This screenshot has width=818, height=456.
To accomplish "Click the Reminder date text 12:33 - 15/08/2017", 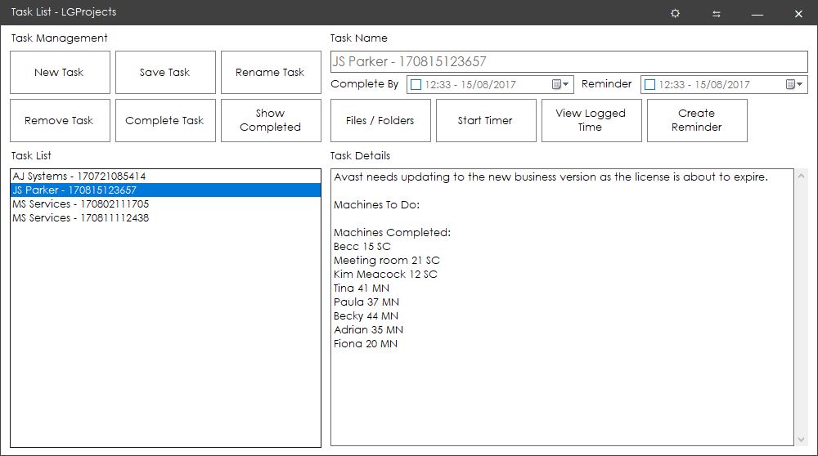I will click(704, 84).
